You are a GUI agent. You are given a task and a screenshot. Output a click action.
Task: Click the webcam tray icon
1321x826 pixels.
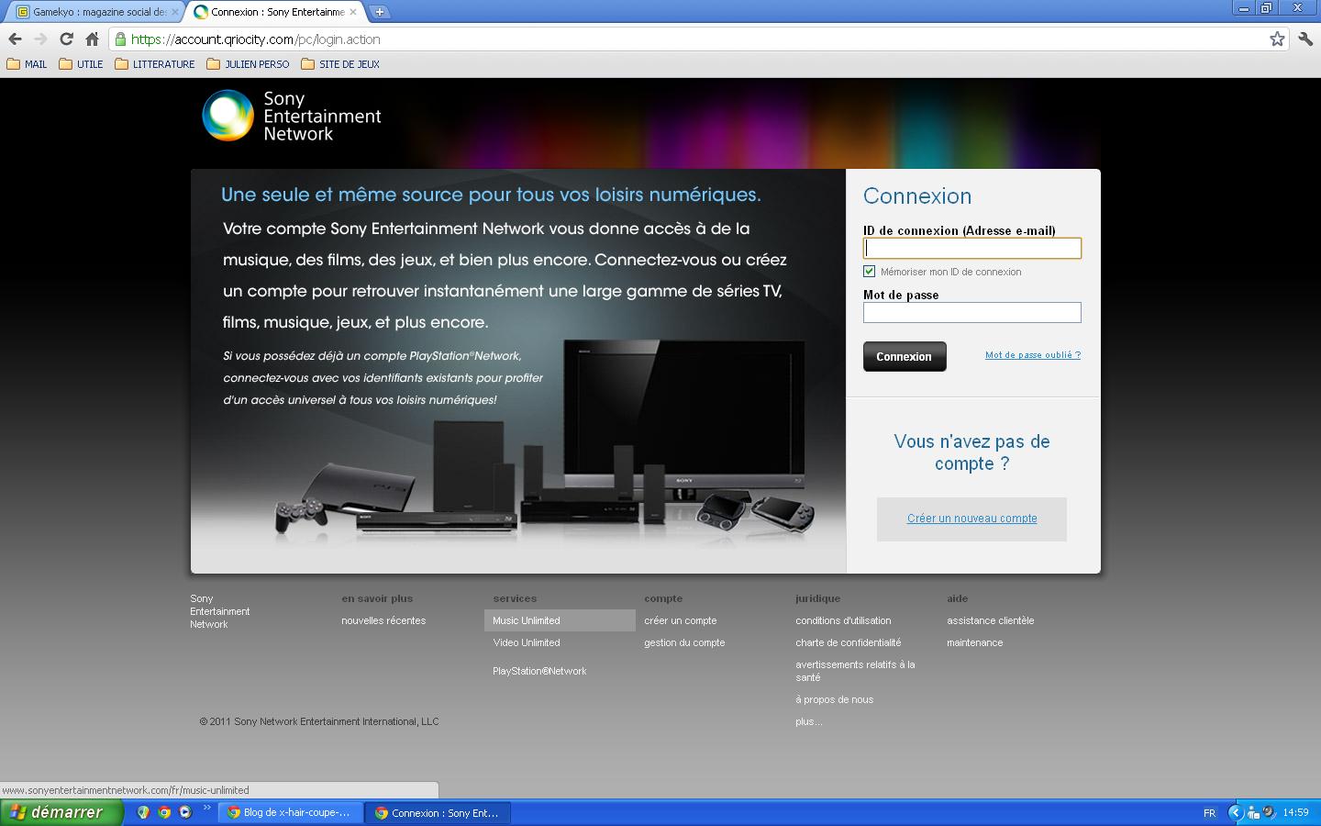coord(1269,812)
